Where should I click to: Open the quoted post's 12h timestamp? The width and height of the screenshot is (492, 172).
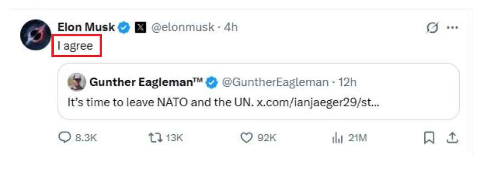click(347, 82)
